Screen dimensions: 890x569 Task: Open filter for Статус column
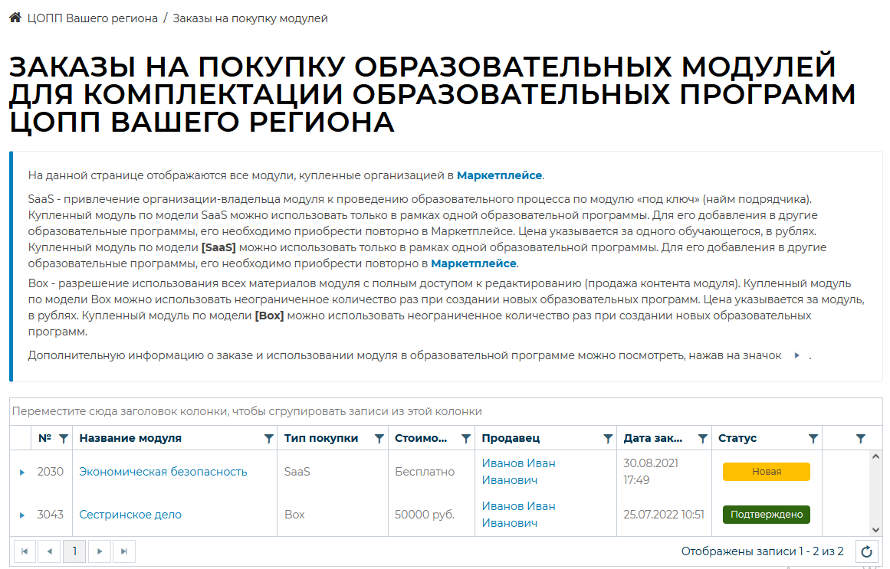point(813,439)
